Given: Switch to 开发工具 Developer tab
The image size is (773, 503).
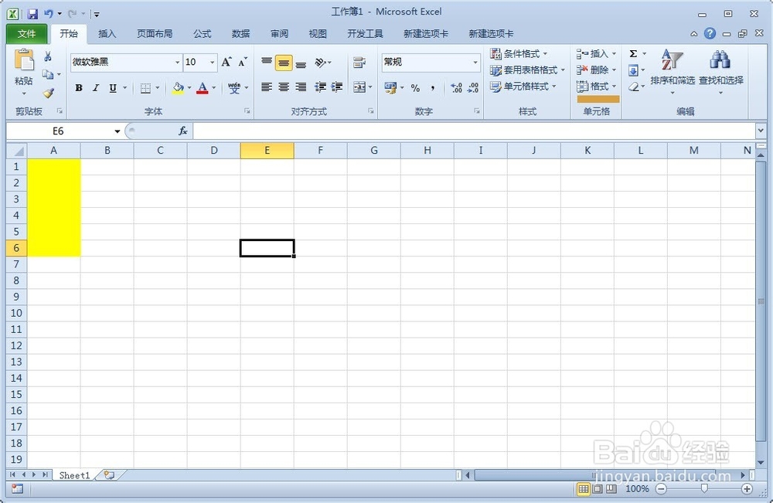Looking at the screenshot, I should click(366, 33).
